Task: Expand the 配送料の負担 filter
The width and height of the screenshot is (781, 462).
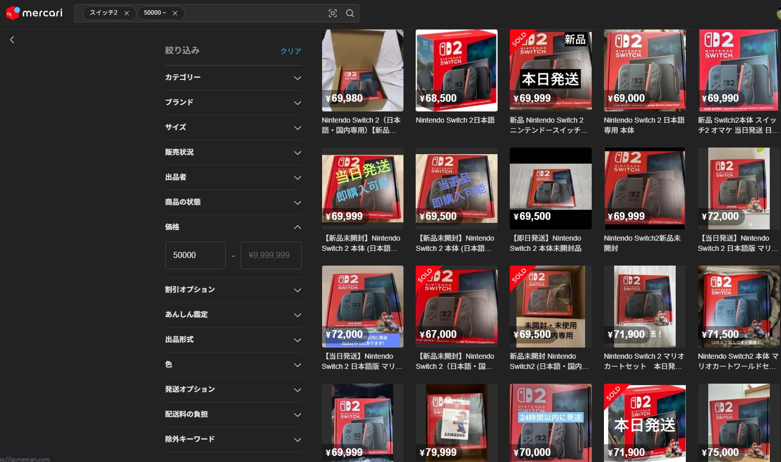Action: [233, 415]
